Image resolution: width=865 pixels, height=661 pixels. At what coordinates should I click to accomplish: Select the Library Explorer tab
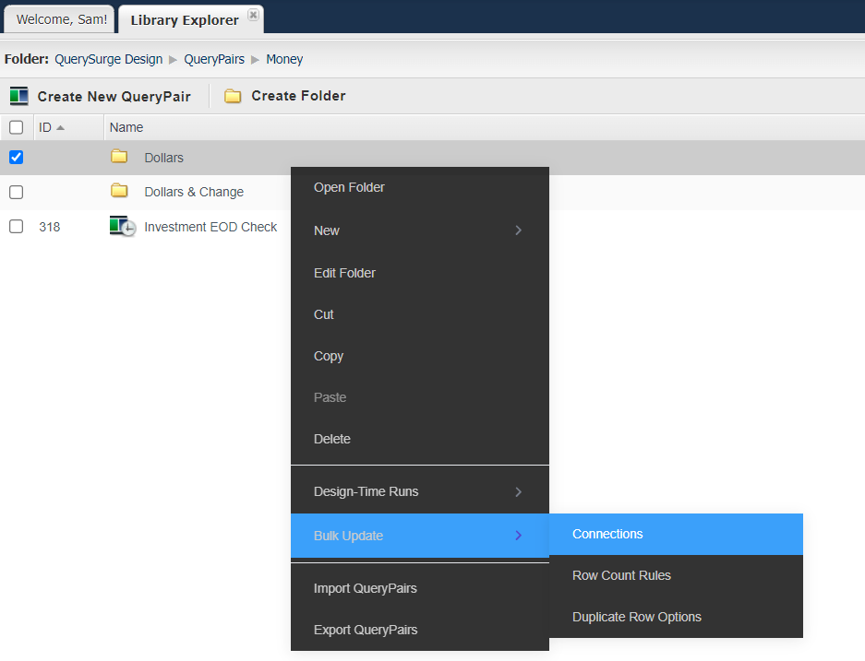point(191,20)
